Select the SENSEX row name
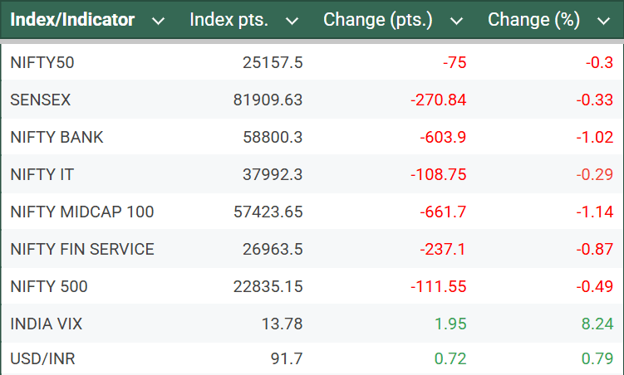This screenshot has width=624, height=375. tap(41, 100)
